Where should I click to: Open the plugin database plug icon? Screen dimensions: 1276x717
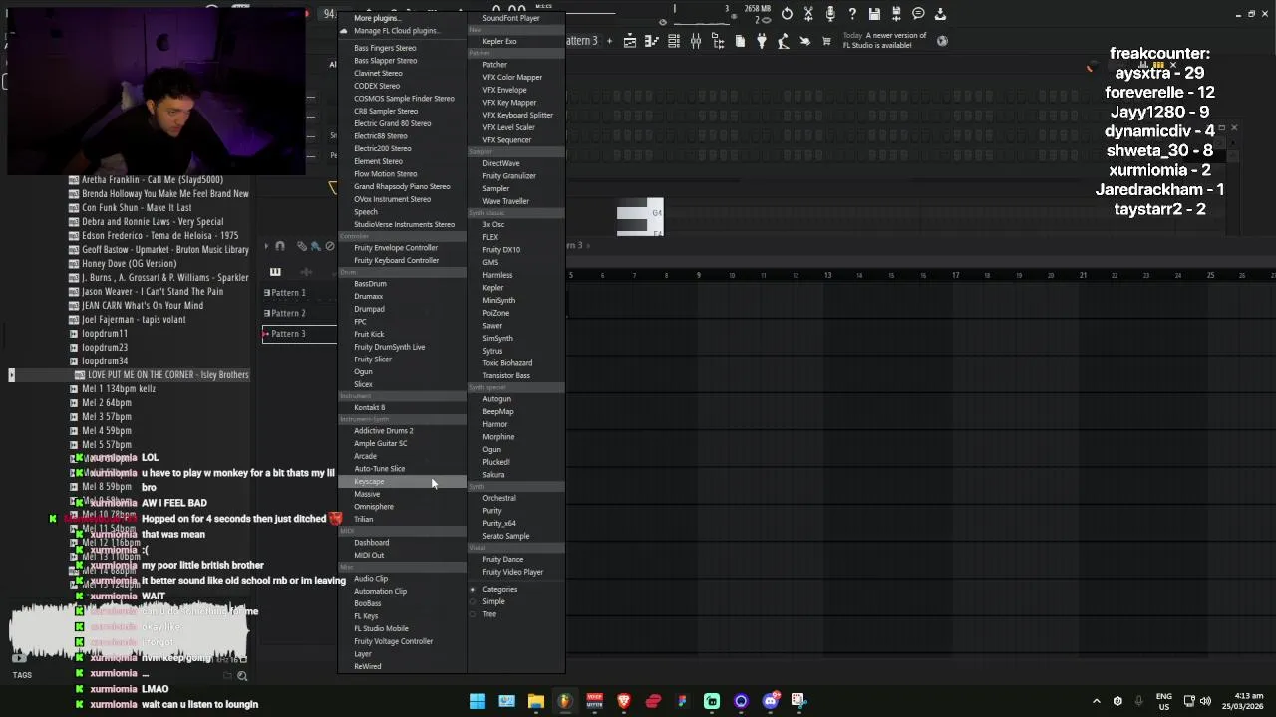762,41
